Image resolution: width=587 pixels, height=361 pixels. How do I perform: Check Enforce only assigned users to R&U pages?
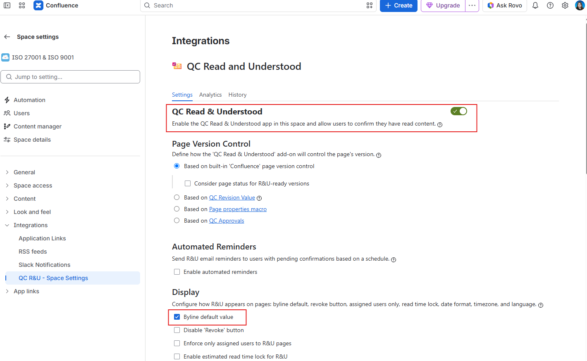click(x=177, y=343)
